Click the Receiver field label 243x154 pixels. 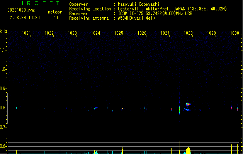click(78, 13)
